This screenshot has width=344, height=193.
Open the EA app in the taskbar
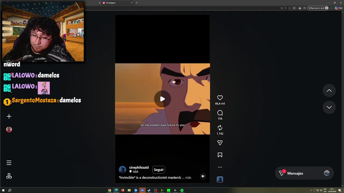142,190
